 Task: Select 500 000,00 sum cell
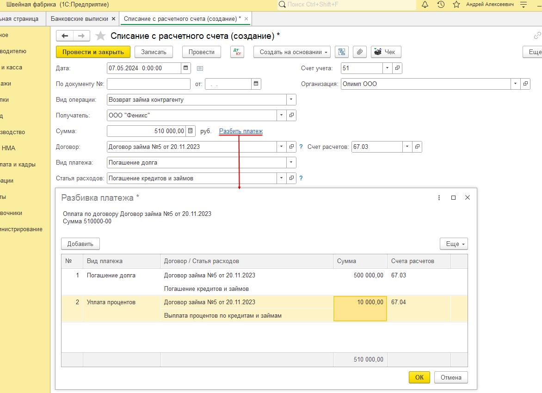point(360,282)
